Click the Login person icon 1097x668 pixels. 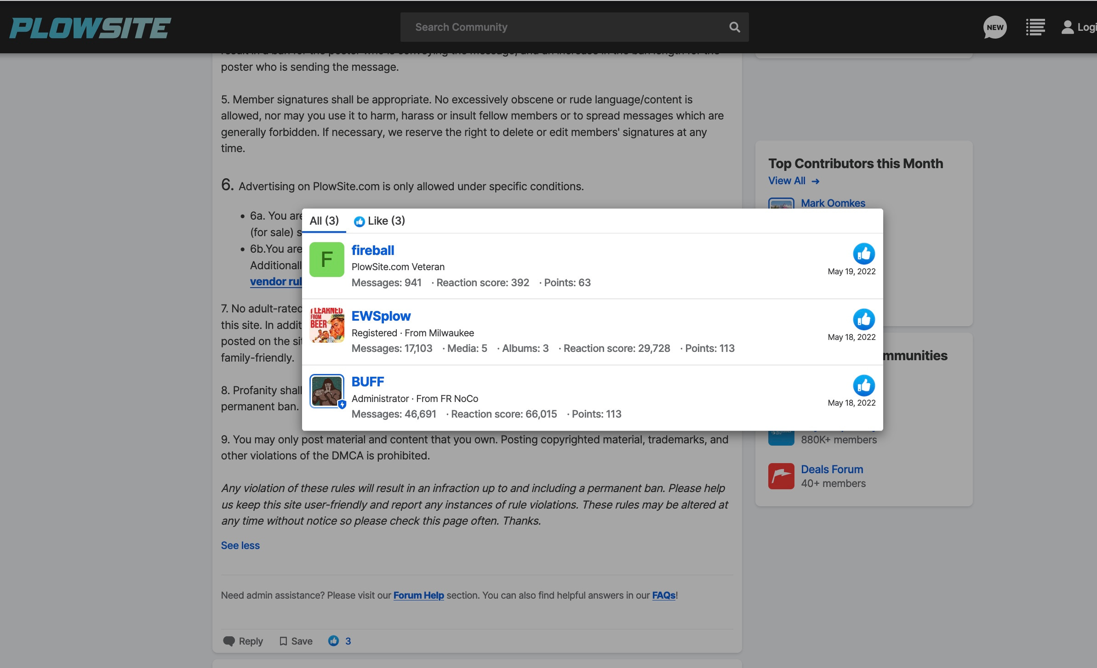(1067, 27)
